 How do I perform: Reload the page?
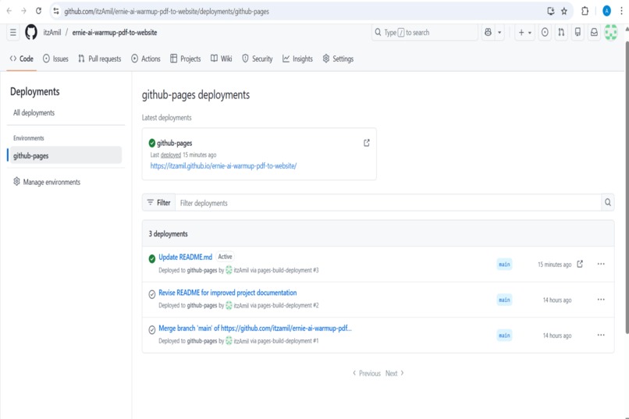(38, 11)
